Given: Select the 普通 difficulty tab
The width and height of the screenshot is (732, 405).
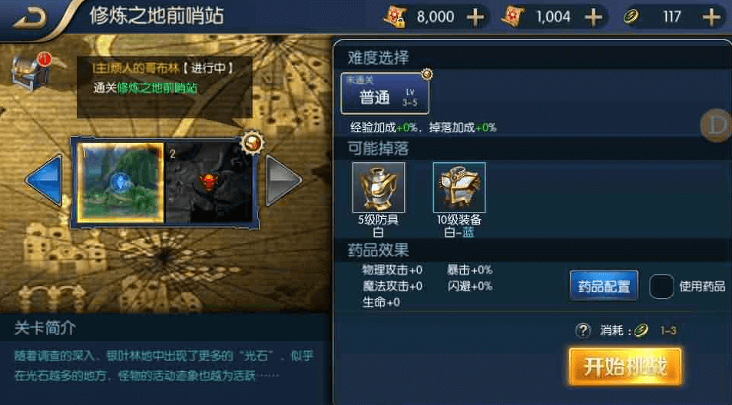Looking at the screenshot, I should tap(385, 94).
